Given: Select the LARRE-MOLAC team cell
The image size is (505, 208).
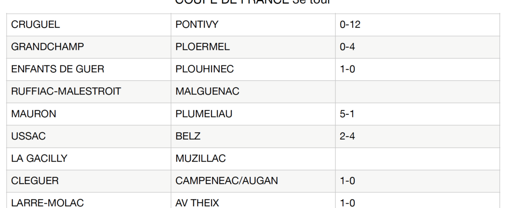Looking at the screenshot, I should coord(47,203).
